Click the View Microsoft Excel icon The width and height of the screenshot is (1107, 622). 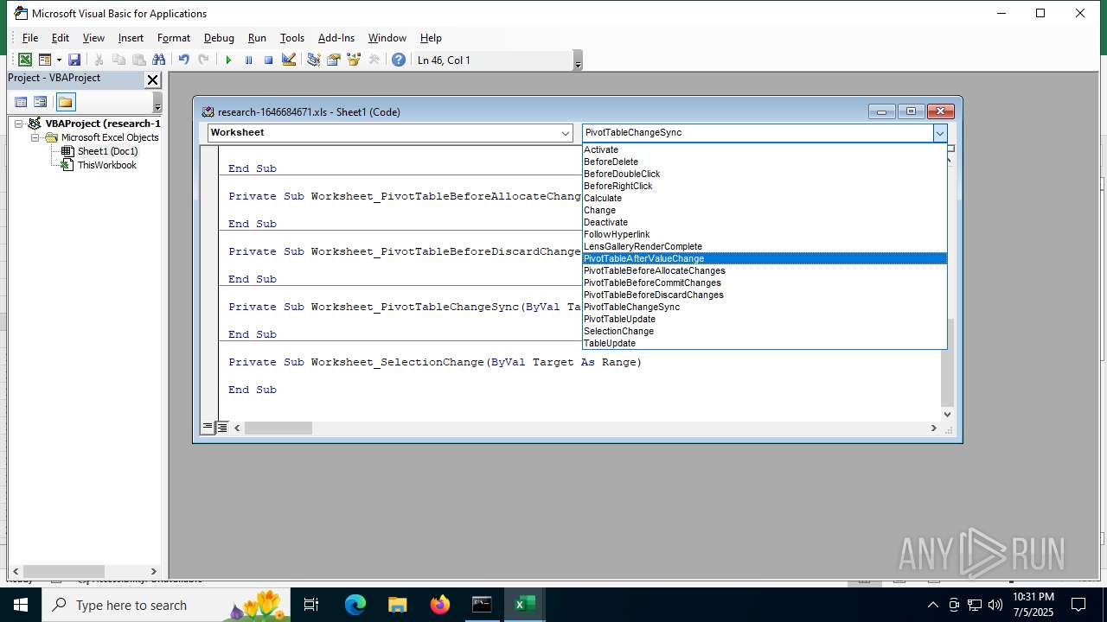pyautogui.click(x=25, y=60)
